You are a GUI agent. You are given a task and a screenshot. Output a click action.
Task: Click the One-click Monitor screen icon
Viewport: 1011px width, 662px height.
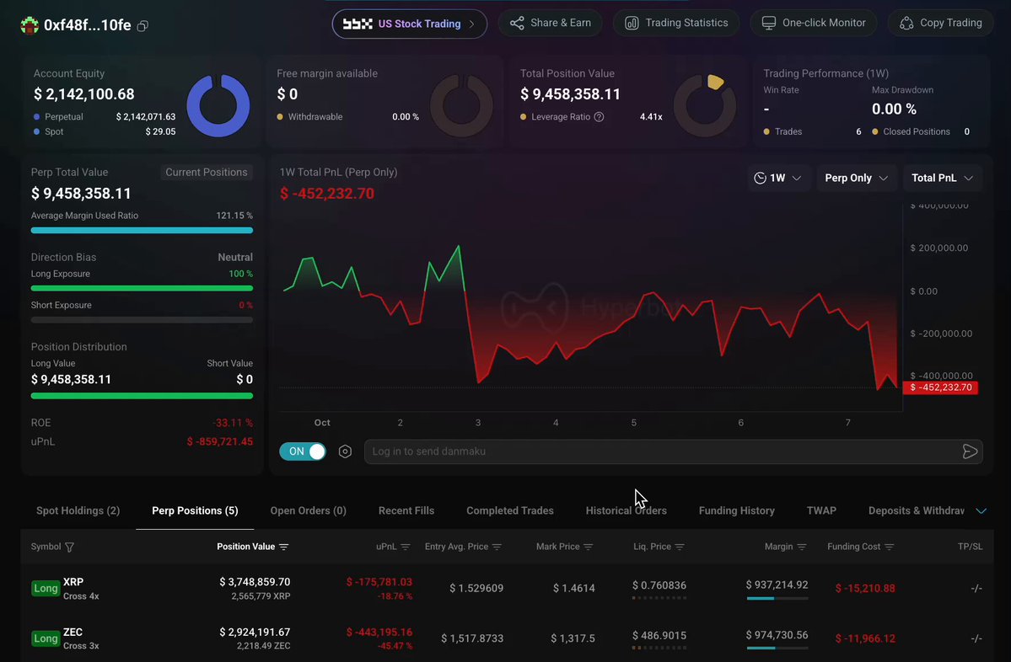[768, 24]
